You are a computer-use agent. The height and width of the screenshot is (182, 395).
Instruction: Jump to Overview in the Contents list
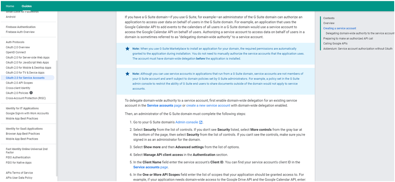(x=329, y=23)
